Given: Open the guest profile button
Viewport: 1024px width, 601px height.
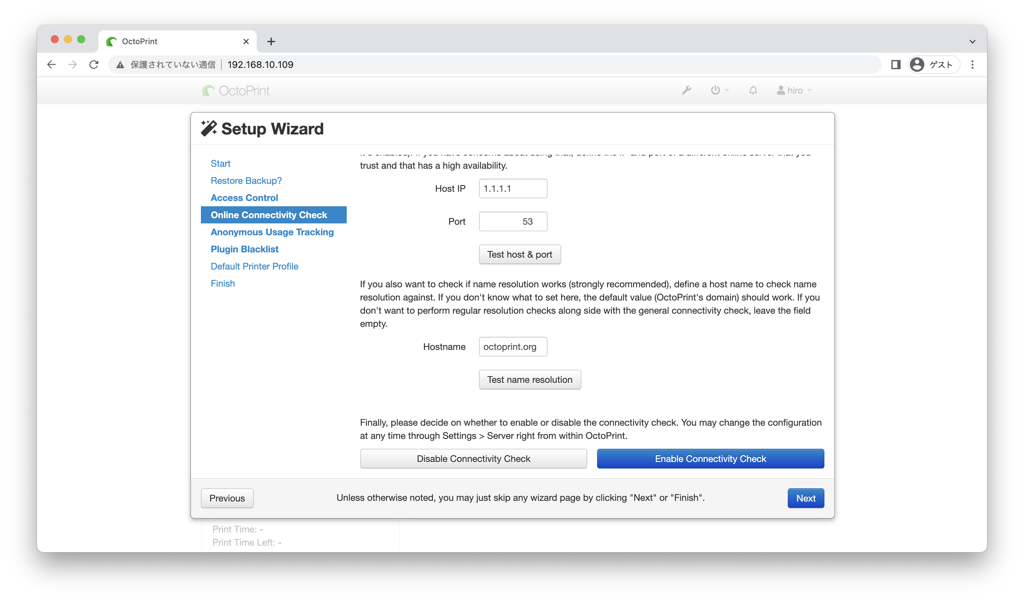Looking at the screenshot, I should point(934,65).
